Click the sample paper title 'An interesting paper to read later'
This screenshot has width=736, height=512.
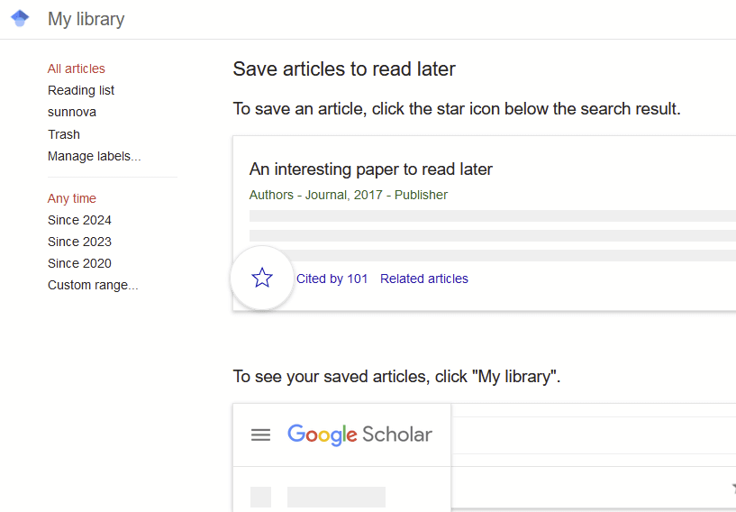(x=371, y=169)
